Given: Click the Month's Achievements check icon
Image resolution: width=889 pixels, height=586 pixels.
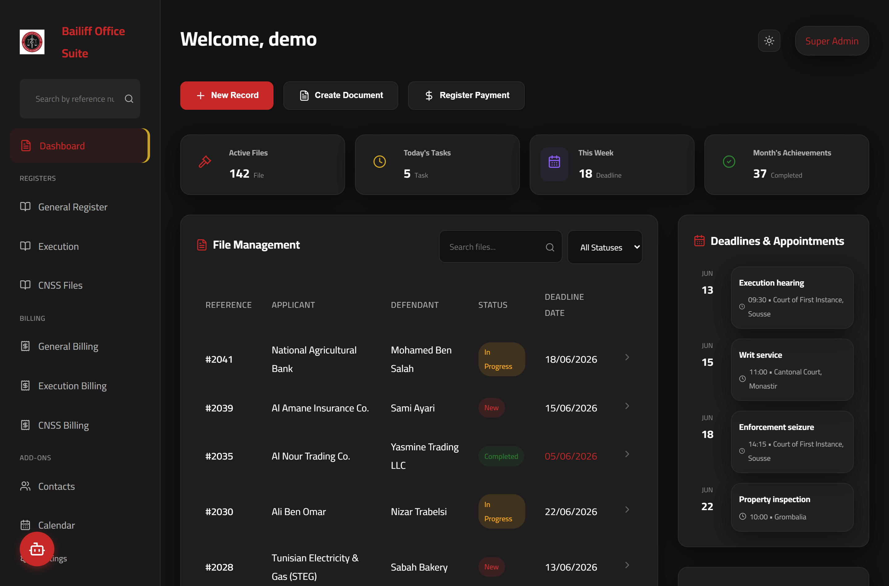Looking at the screenshot, I should click(x=729, y=161).
